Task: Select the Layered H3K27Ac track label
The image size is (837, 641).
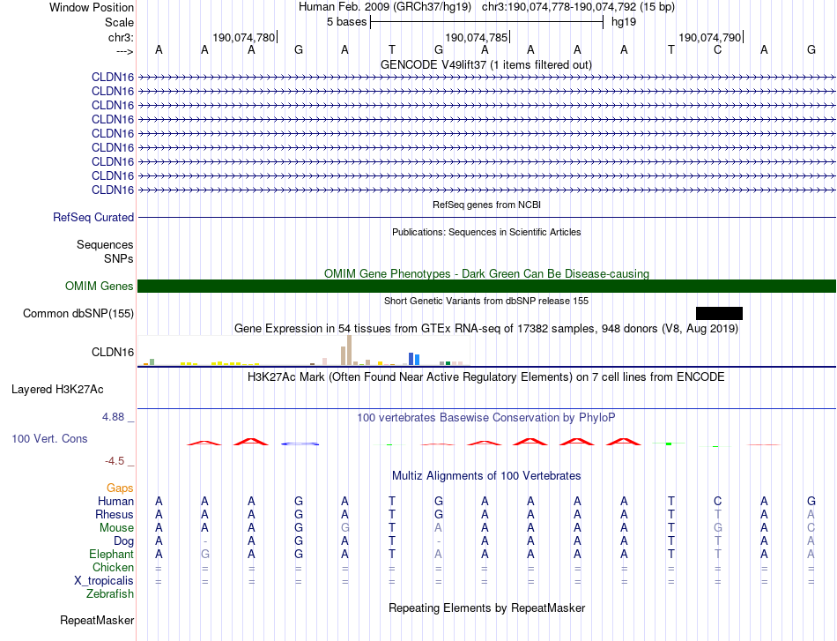Action: click(x=57, y=390)
